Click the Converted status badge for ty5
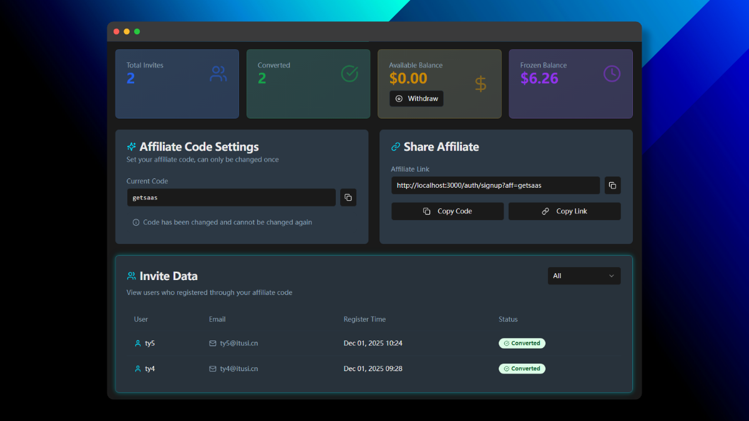The height and width of the screenshot is (421, 749). click(x=522, y=343)
